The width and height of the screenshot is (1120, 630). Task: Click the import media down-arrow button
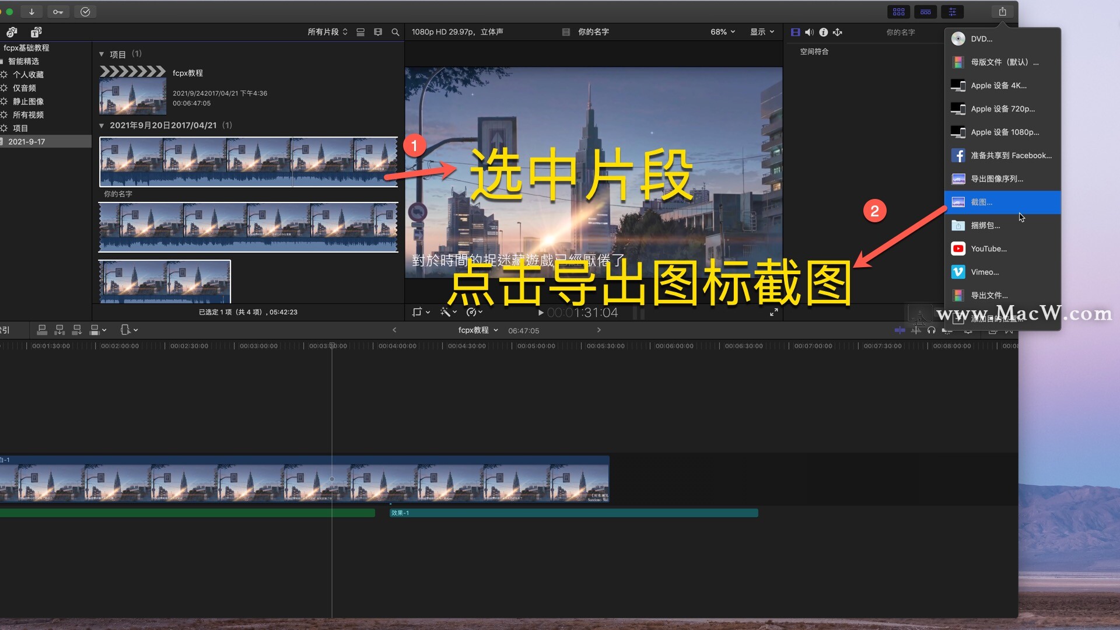tap(32, 12)
